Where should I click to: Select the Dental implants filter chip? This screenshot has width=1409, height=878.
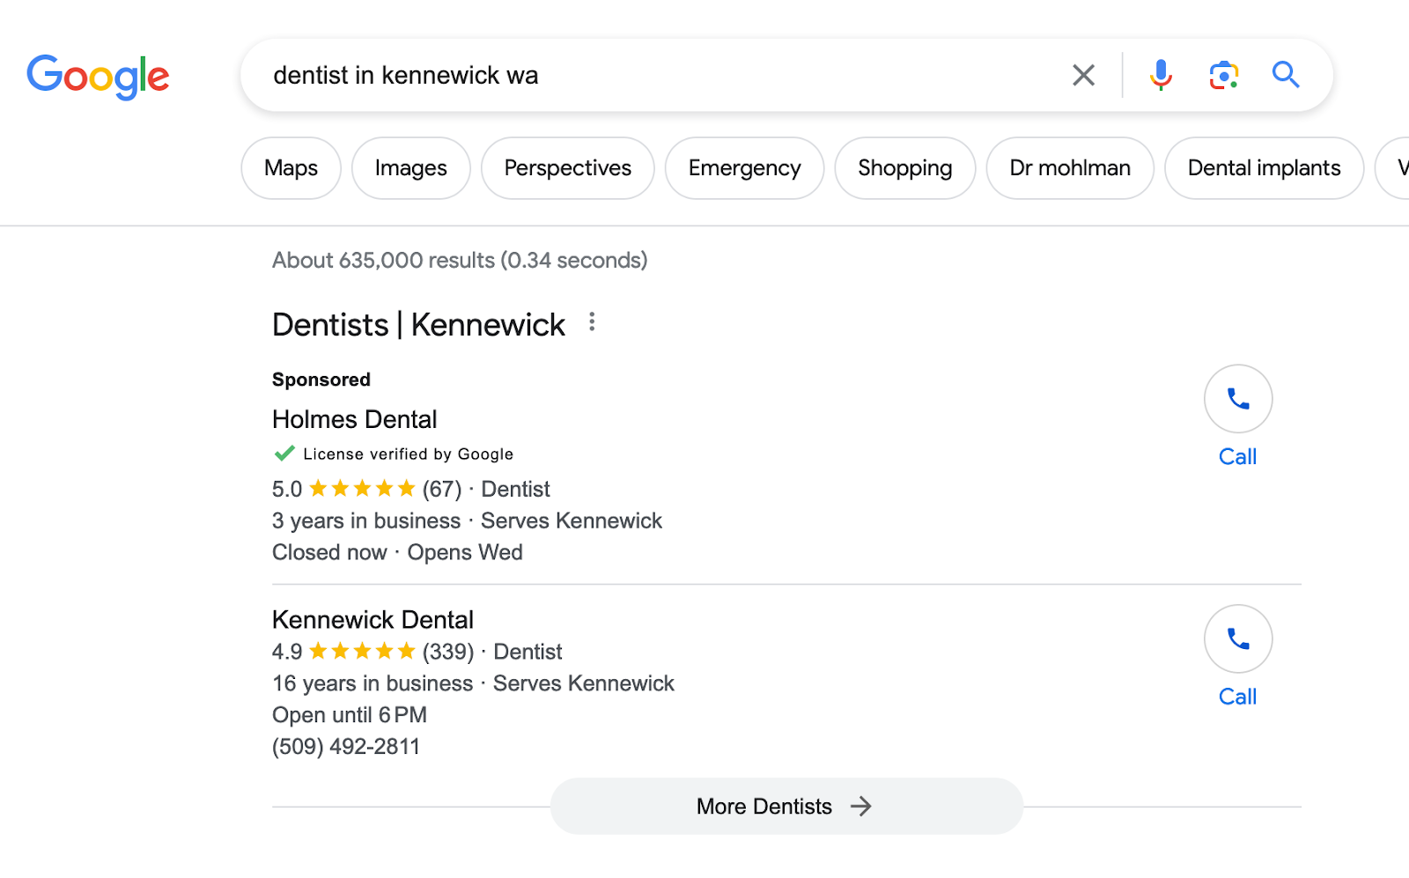click(1264, 168)
